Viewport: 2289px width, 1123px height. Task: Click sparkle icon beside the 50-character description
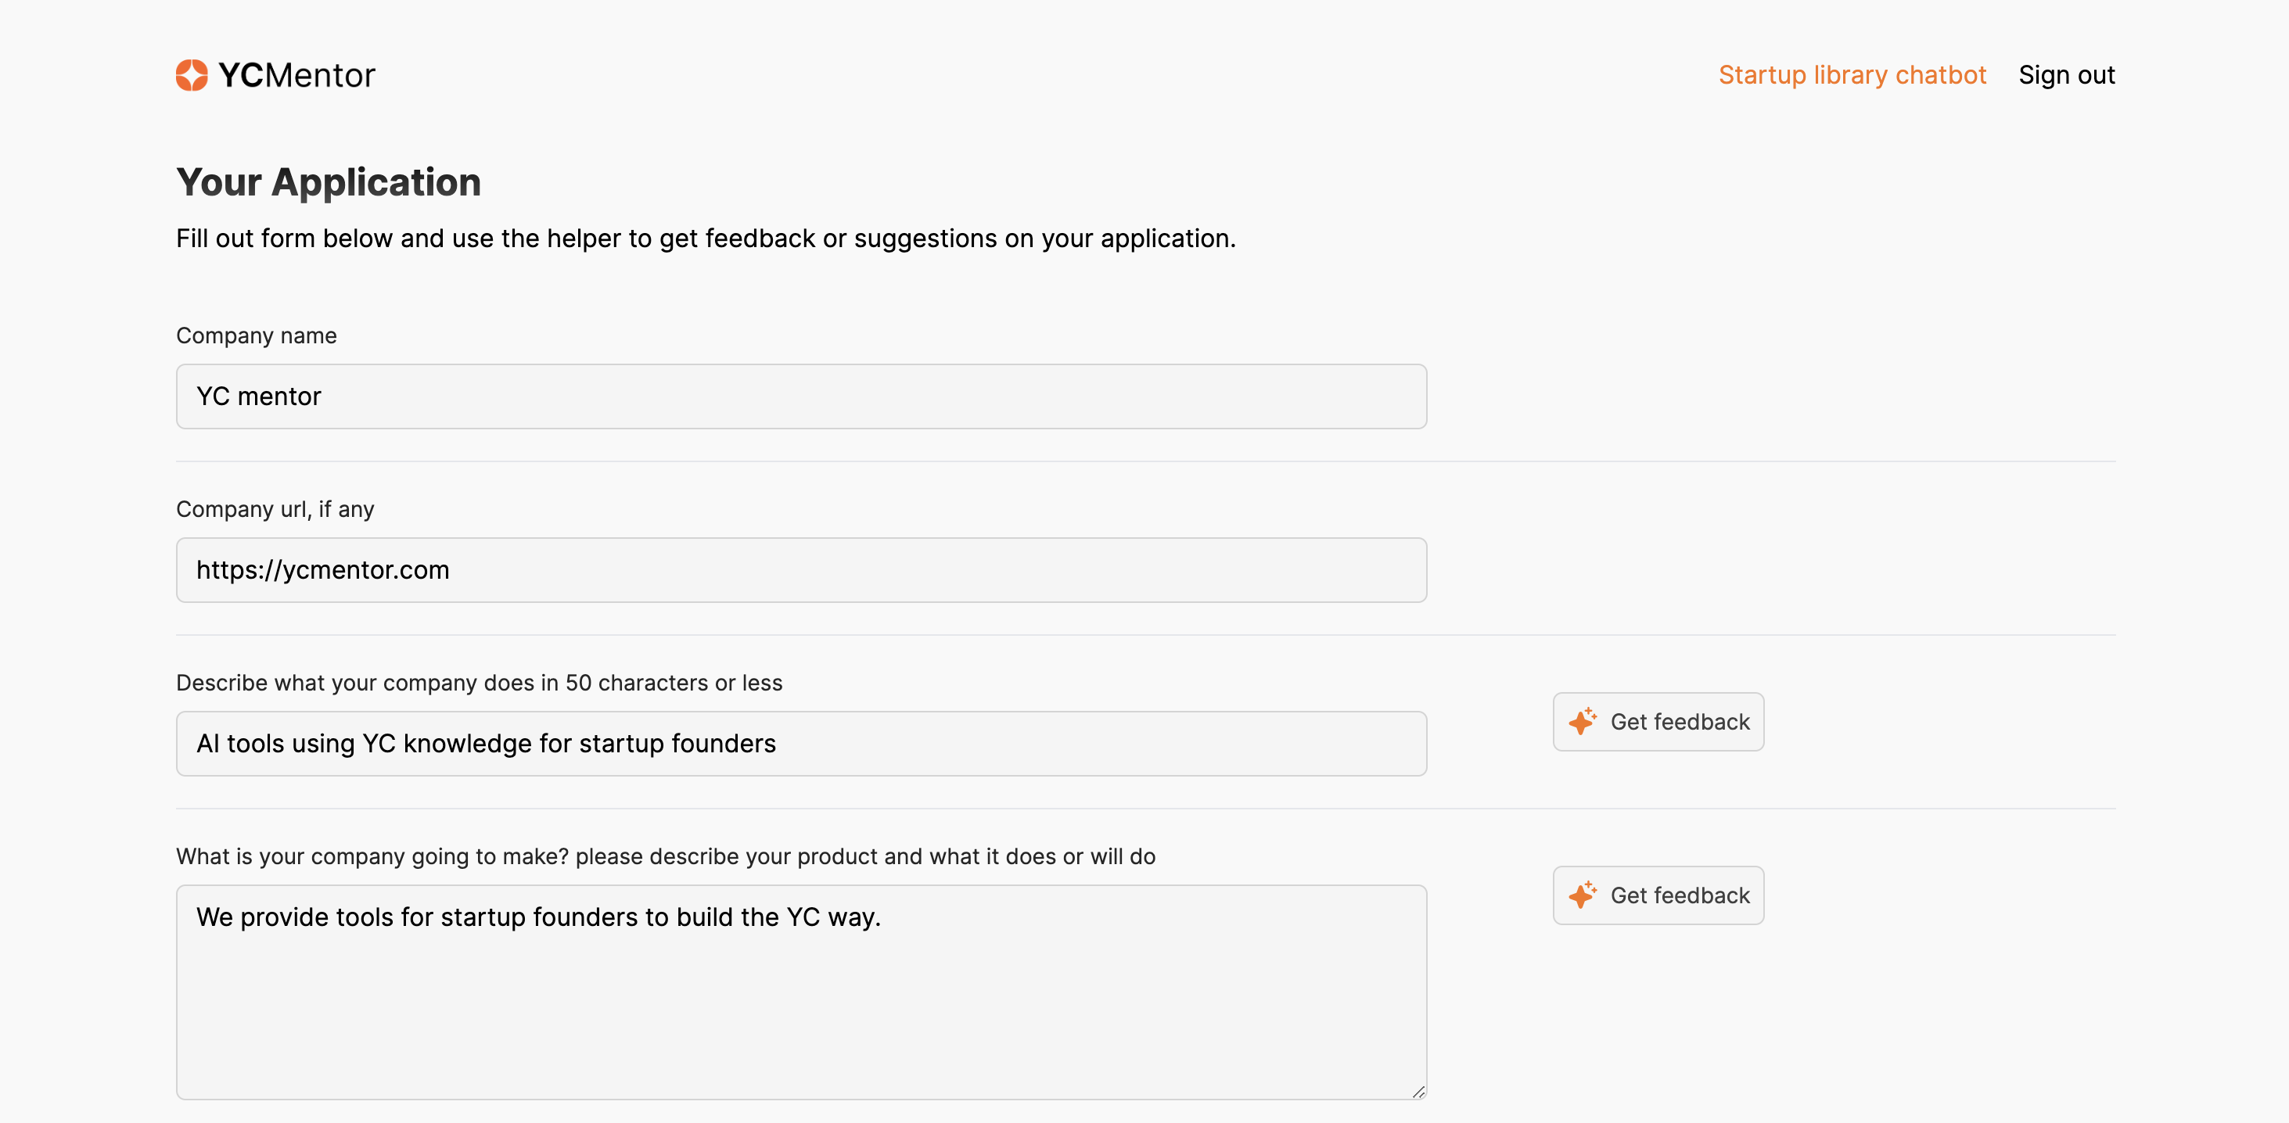(x=1582, y=721)
